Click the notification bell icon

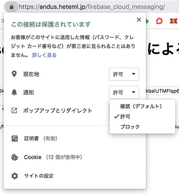(x=14, y=93)
